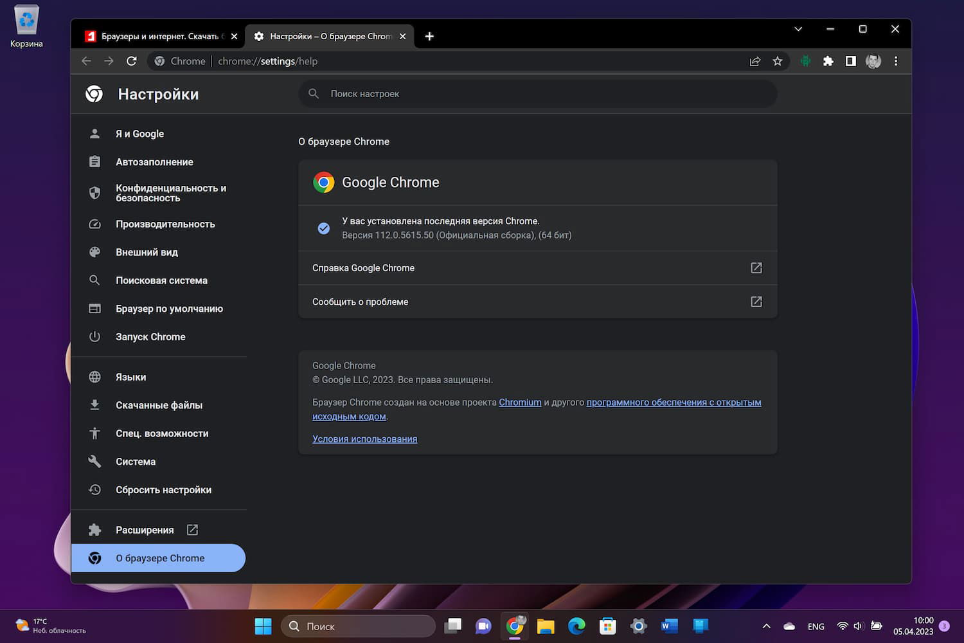Open 'Условия использования' link
This screenshot has width=964, height=643.
pos(364,439)
